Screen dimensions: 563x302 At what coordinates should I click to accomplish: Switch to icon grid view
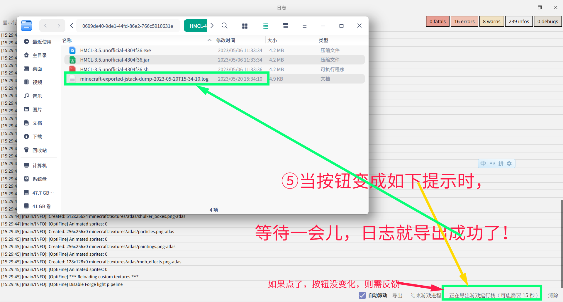point(245,26)
